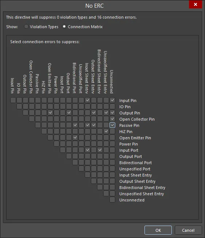Uncheck Passive Pin to Bidirectional Port checkbox

coord(75,125)
